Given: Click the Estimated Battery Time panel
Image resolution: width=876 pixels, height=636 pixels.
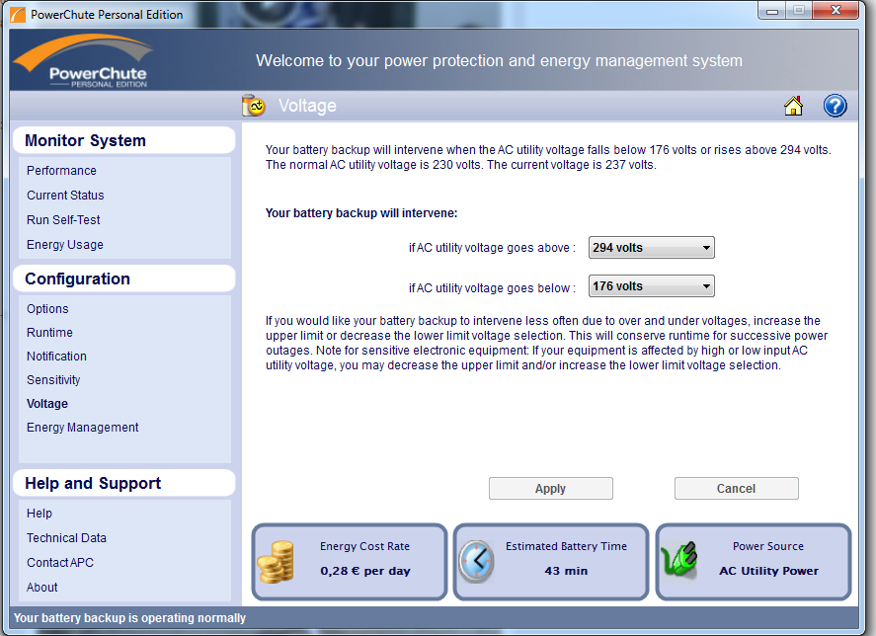Looking at the screenshot, I should (551, 562).
